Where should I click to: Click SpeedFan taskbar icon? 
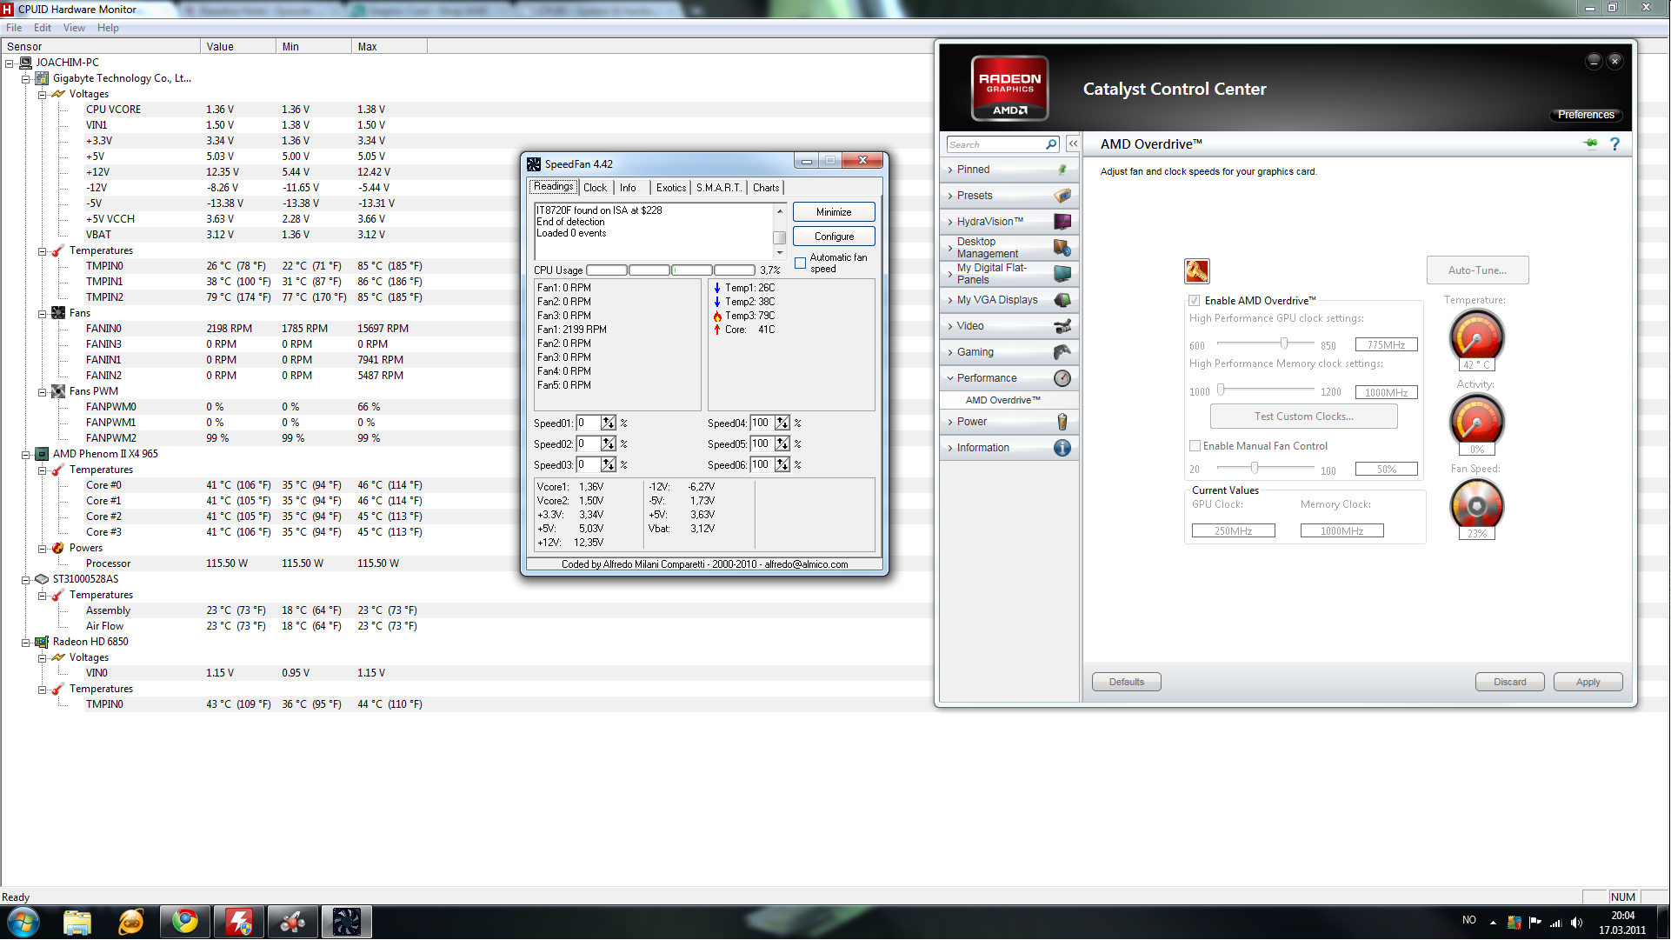coord(347,922)
